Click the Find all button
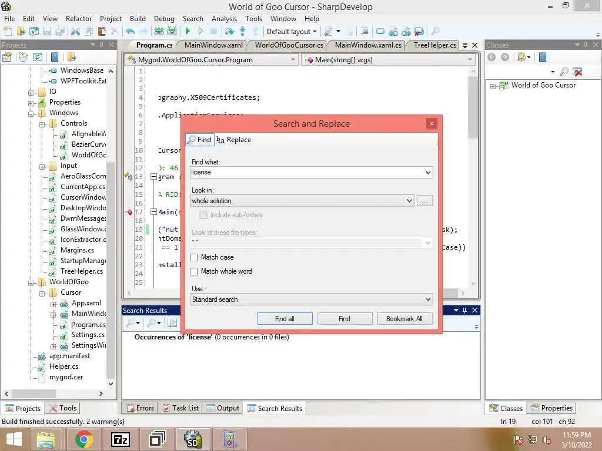The height and width of the screenshot is (451, 602). (x=285, y=319)
